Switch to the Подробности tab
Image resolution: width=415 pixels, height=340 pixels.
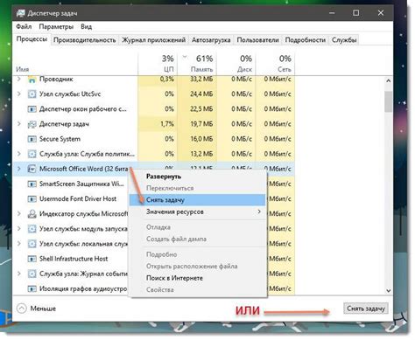(x=306, y=40)
